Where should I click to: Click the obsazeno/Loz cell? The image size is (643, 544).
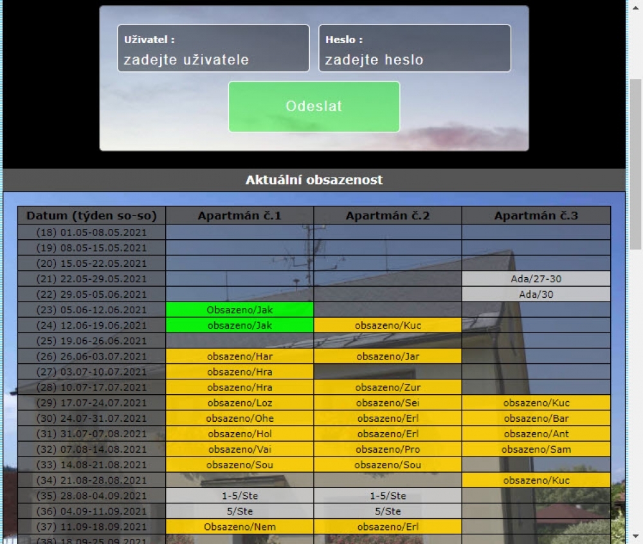pos(239,403)
